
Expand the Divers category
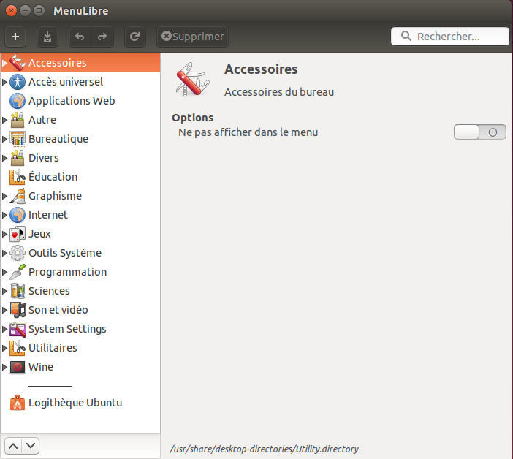[4, 158]
